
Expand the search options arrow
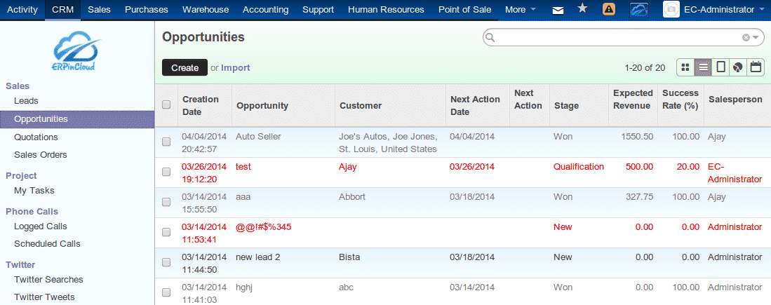pos(756,38)
